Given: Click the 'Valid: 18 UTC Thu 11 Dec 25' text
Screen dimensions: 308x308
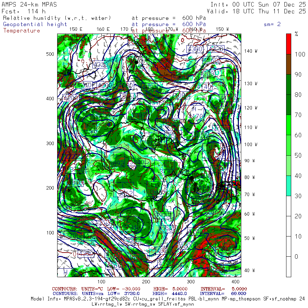Looking at the screenshot, I should (x=256, y=11).
